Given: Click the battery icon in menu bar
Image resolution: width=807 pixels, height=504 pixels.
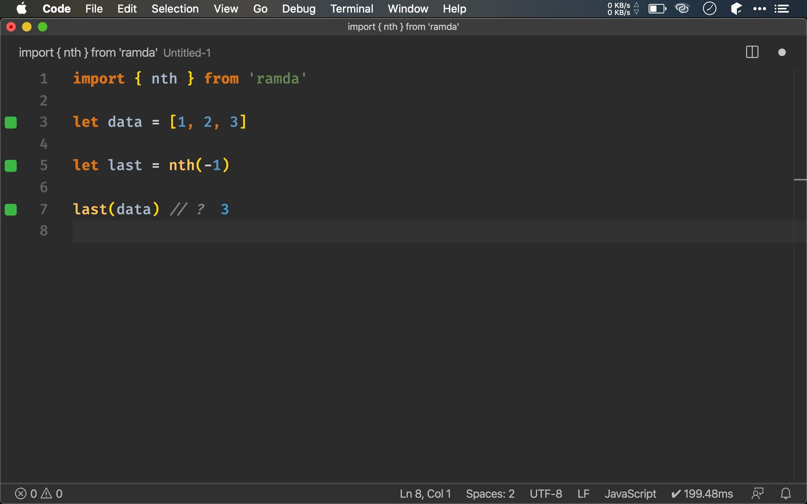Looking at the screenshot, I should pos(657,9).
